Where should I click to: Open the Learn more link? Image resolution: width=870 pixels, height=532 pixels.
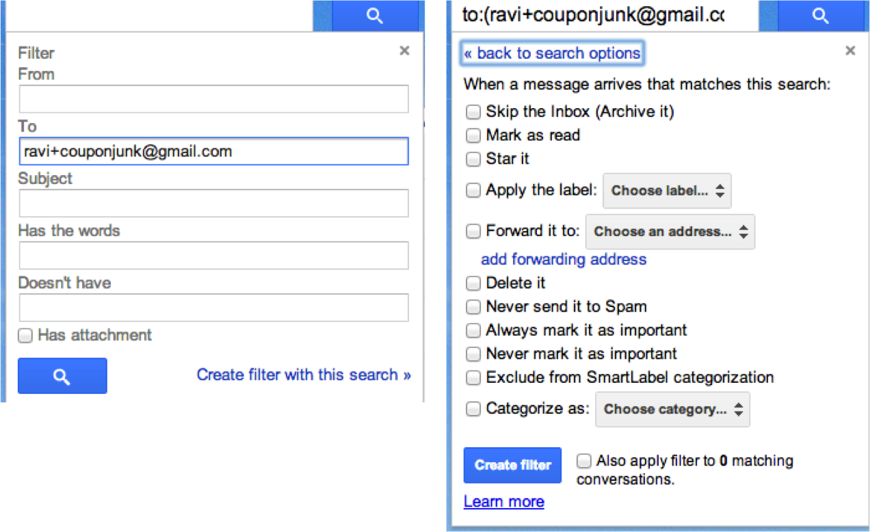[x=504, y=502]
